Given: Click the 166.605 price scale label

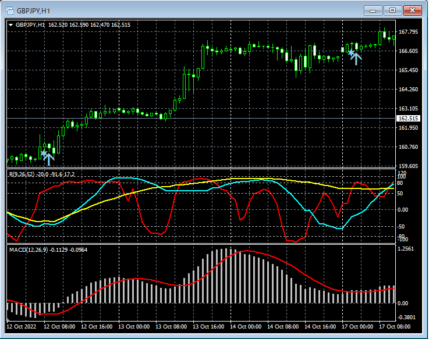Looking at the screenshot, I should click(x=408, y=51).
